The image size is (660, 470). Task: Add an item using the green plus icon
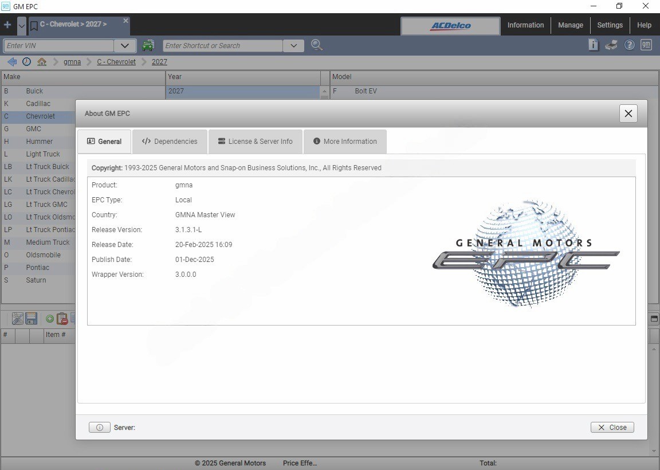(x=49, y=318)
